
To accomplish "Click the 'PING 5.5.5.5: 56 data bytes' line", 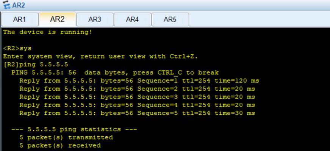I will 115,73.
